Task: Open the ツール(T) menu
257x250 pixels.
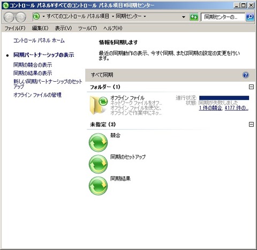Action: pos(87,28)
